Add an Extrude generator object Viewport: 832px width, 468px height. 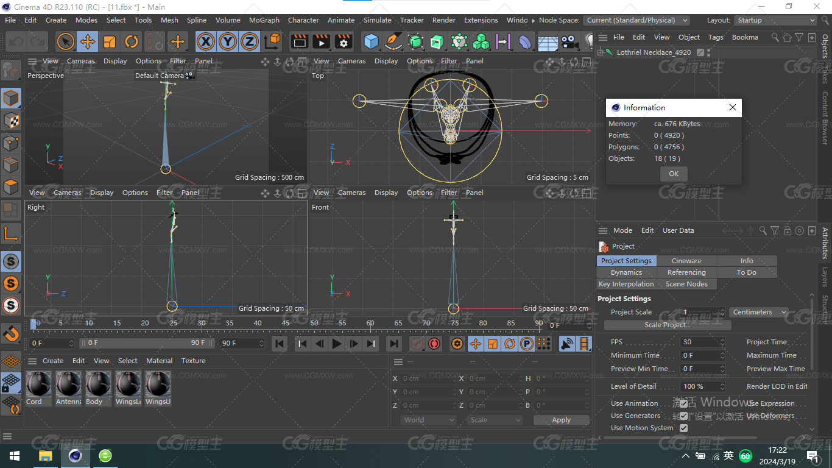point(437,41)
